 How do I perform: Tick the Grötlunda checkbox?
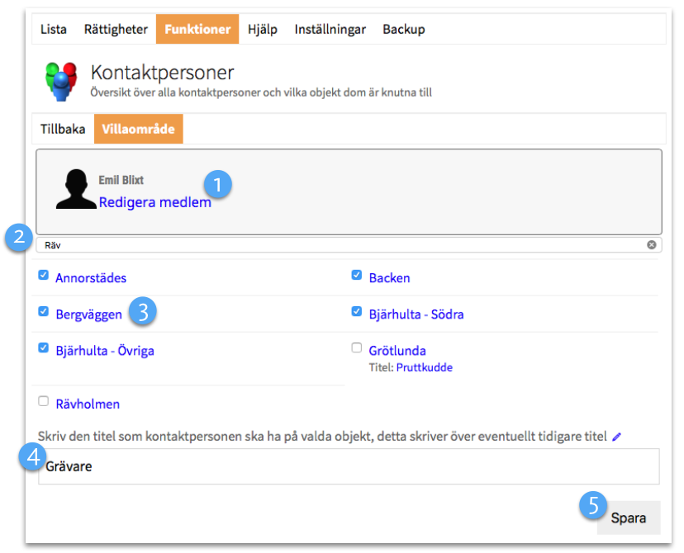[357, 348]
